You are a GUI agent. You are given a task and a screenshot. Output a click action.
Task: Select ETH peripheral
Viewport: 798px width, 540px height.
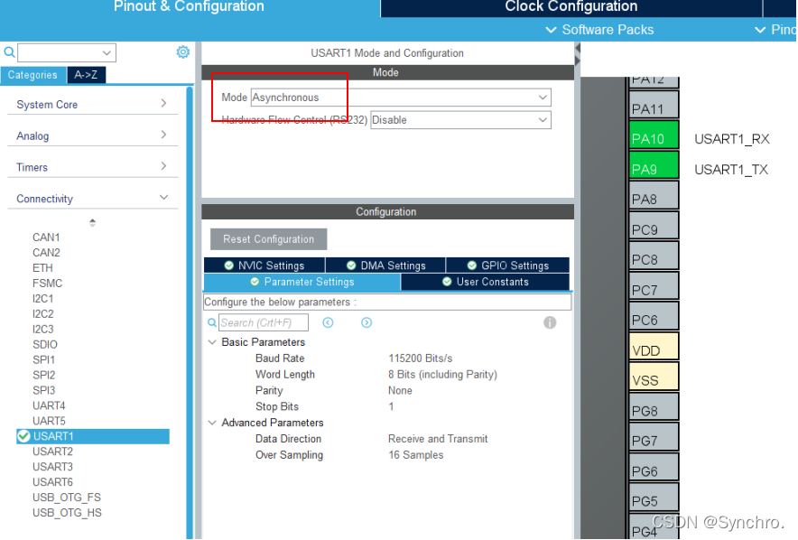(x=42, y=267)
